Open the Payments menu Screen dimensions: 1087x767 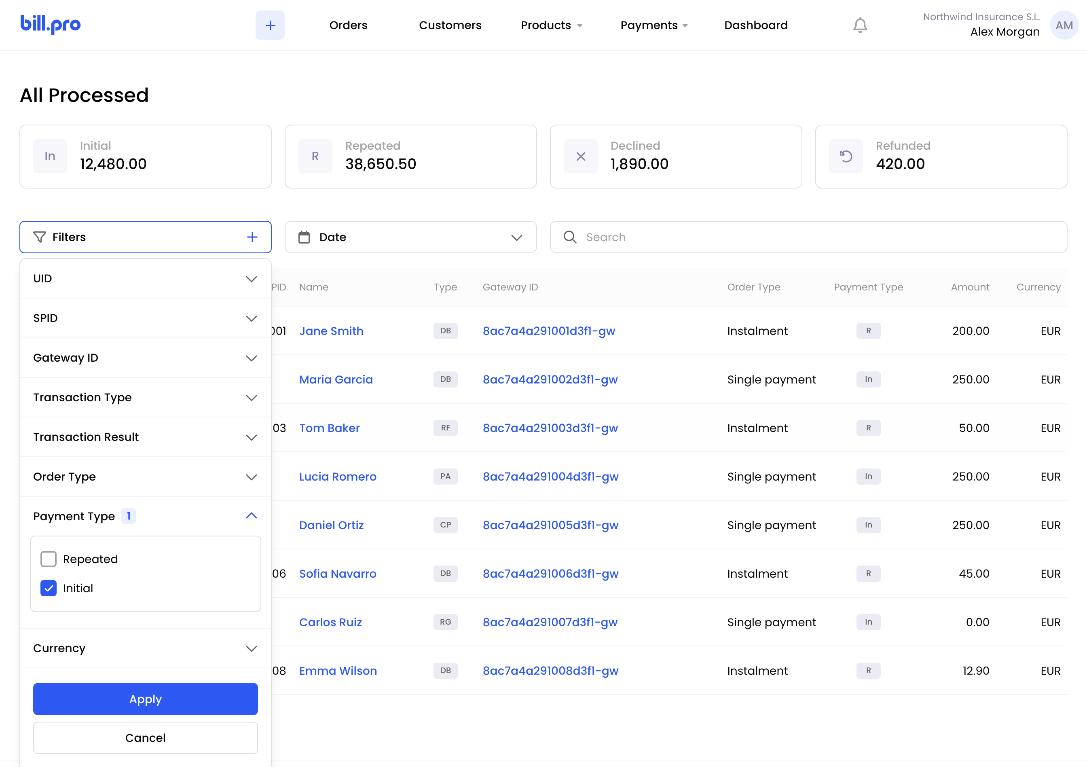(x=654, y=25)
